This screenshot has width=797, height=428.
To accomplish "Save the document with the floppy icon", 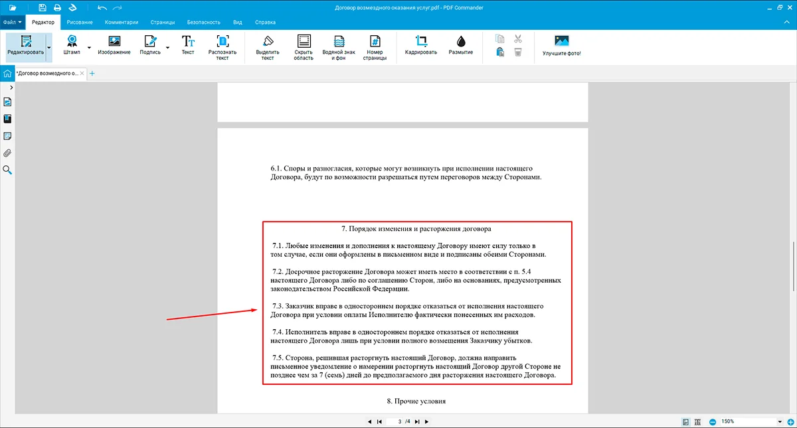I will pyautogui.click(x=43, y=7).
